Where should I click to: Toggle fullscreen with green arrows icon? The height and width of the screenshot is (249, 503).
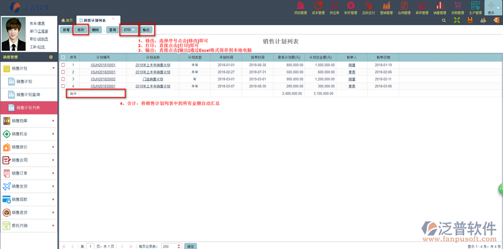[457, 20]
